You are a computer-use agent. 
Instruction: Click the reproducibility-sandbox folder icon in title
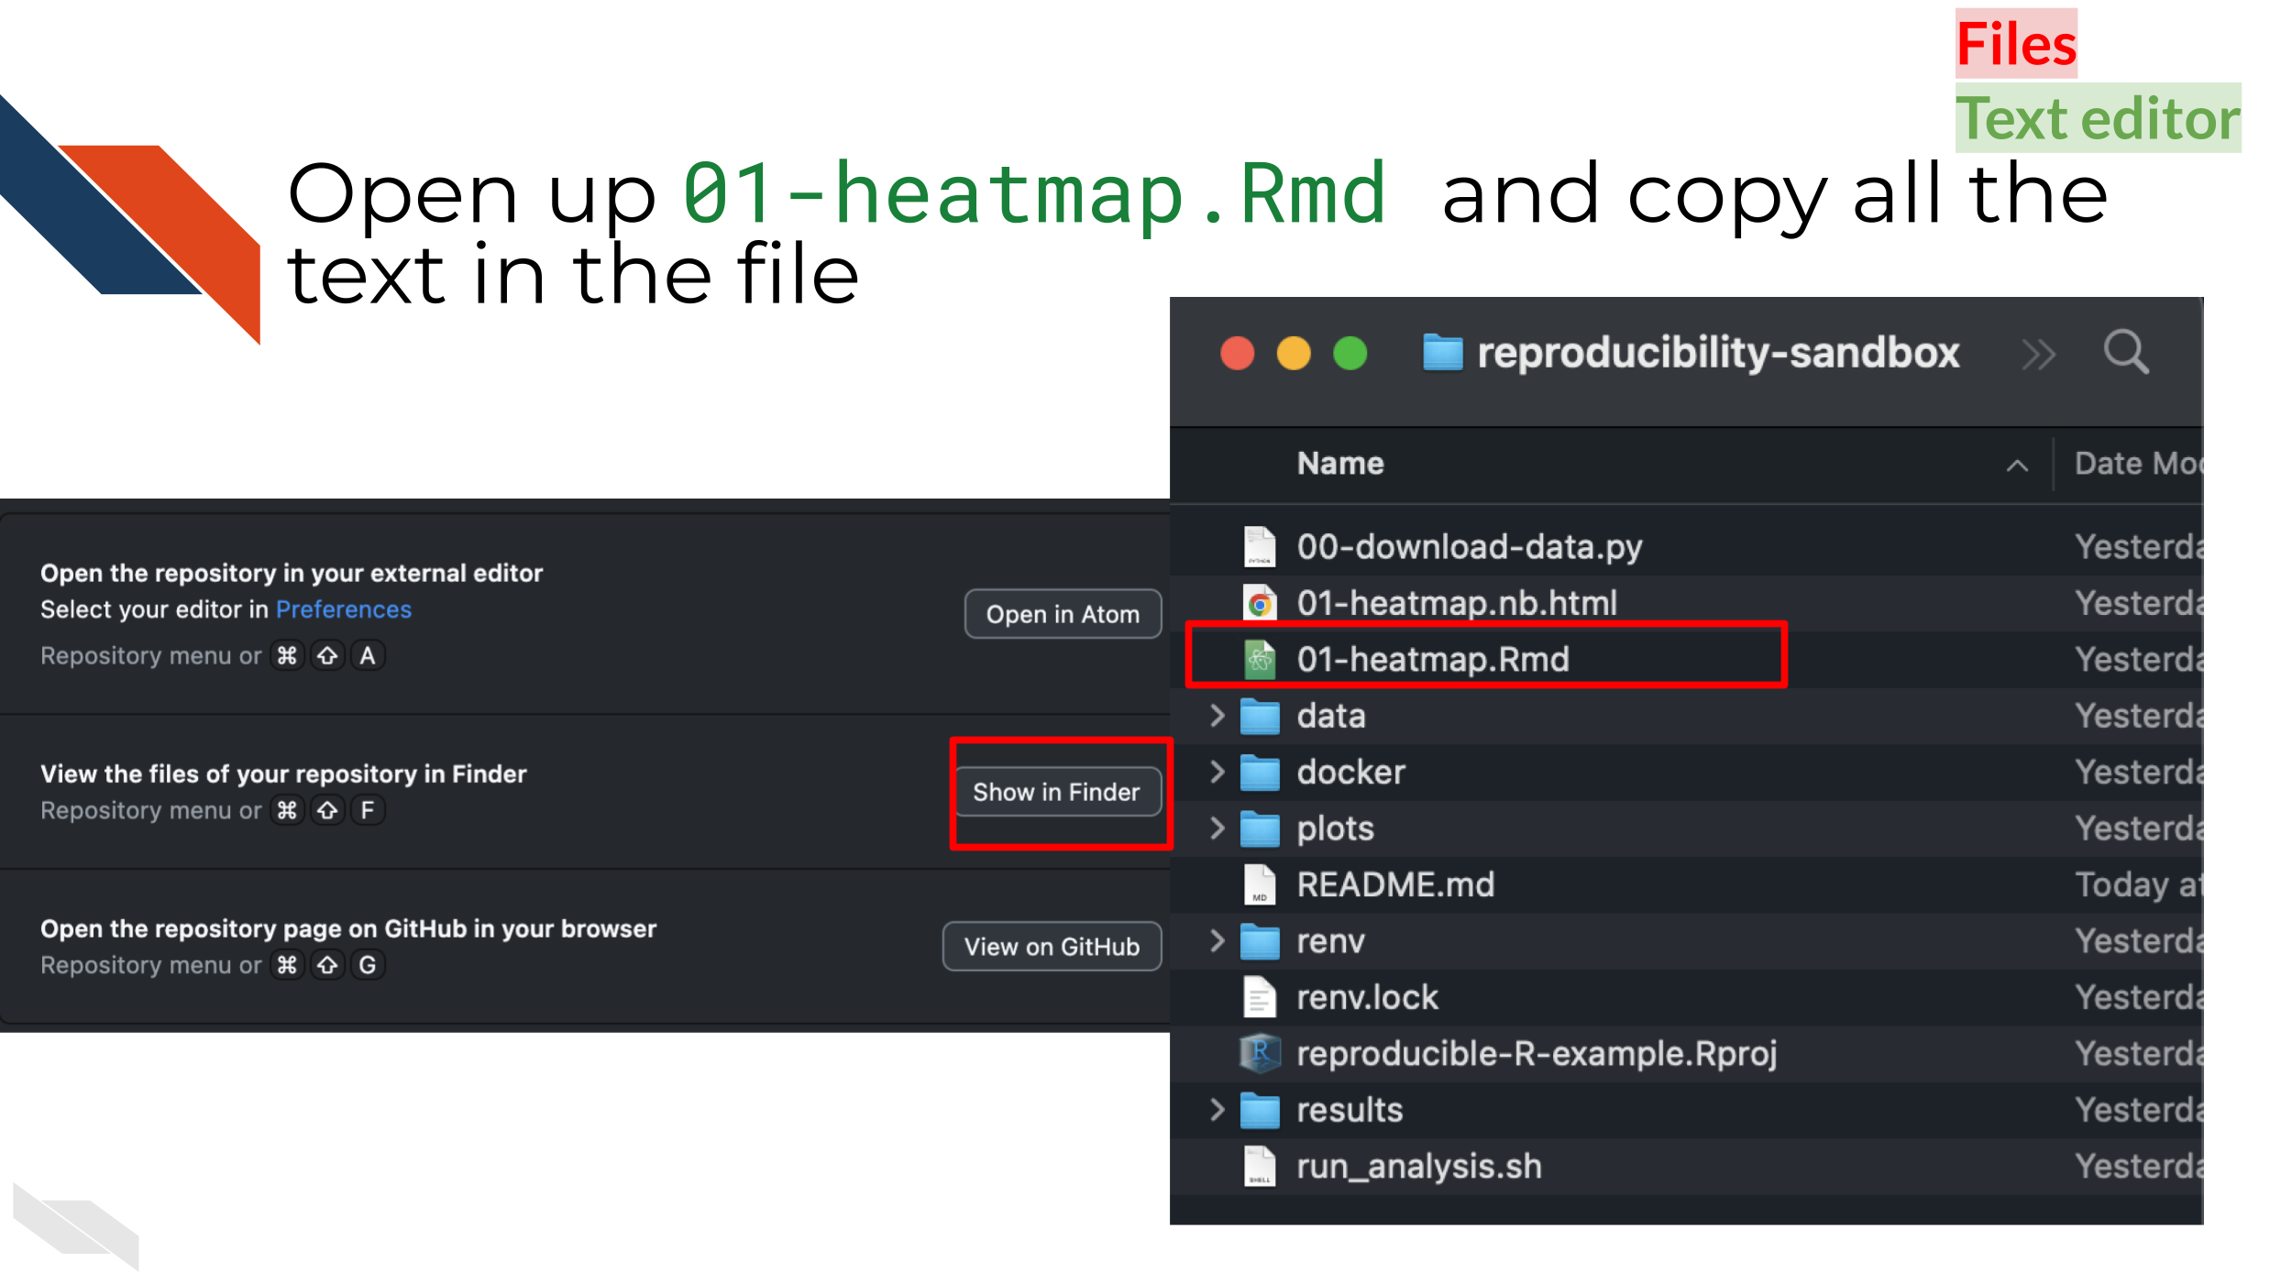[x=1442, y=353]
